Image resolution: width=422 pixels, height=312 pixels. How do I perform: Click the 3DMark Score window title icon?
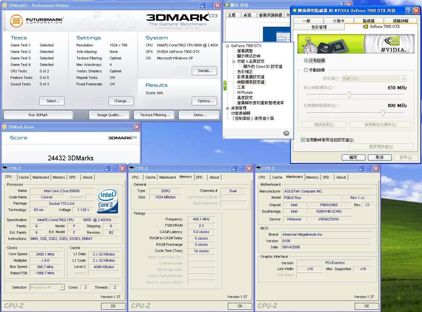point(5,127)
